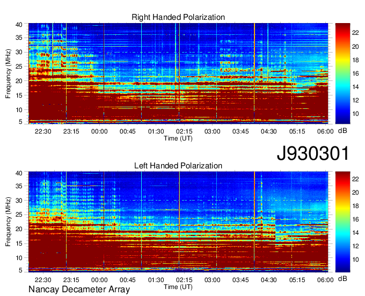The width and height of the screenshot is (365, 296).
Task: Click the 16 dB label on the top colorbar
Action: [x=355, y=73]
